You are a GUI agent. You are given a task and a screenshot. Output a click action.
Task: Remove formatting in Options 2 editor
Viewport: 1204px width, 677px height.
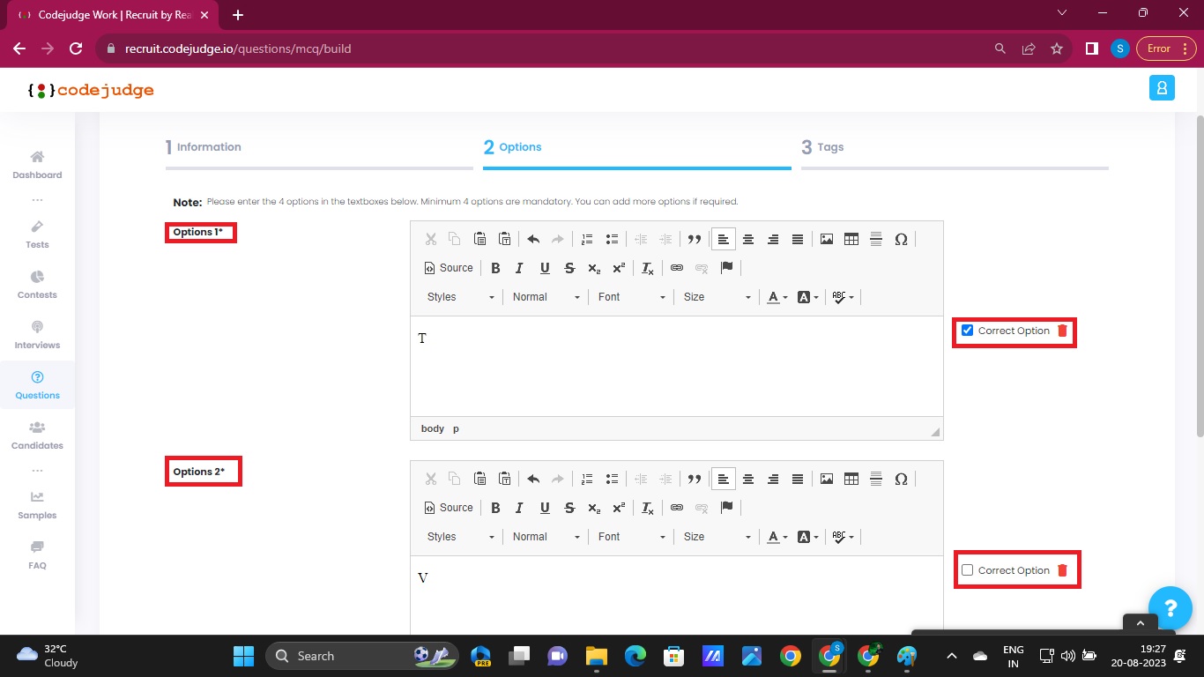coord(648,508)
